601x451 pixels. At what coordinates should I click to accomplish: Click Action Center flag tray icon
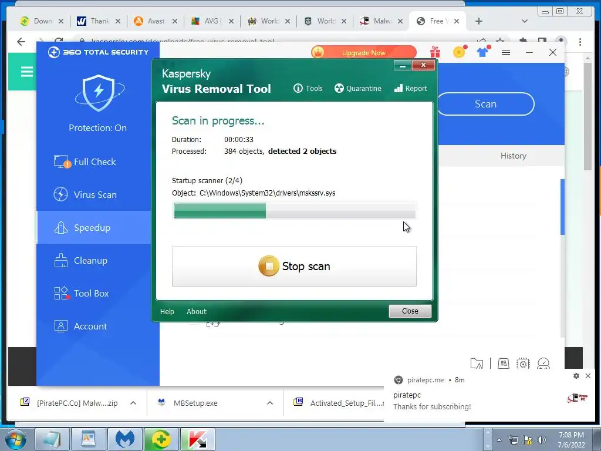528,440
